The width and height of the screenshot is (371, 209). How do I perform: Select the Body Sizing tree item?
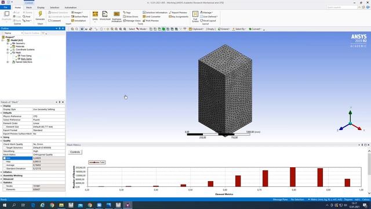[26, 59]
